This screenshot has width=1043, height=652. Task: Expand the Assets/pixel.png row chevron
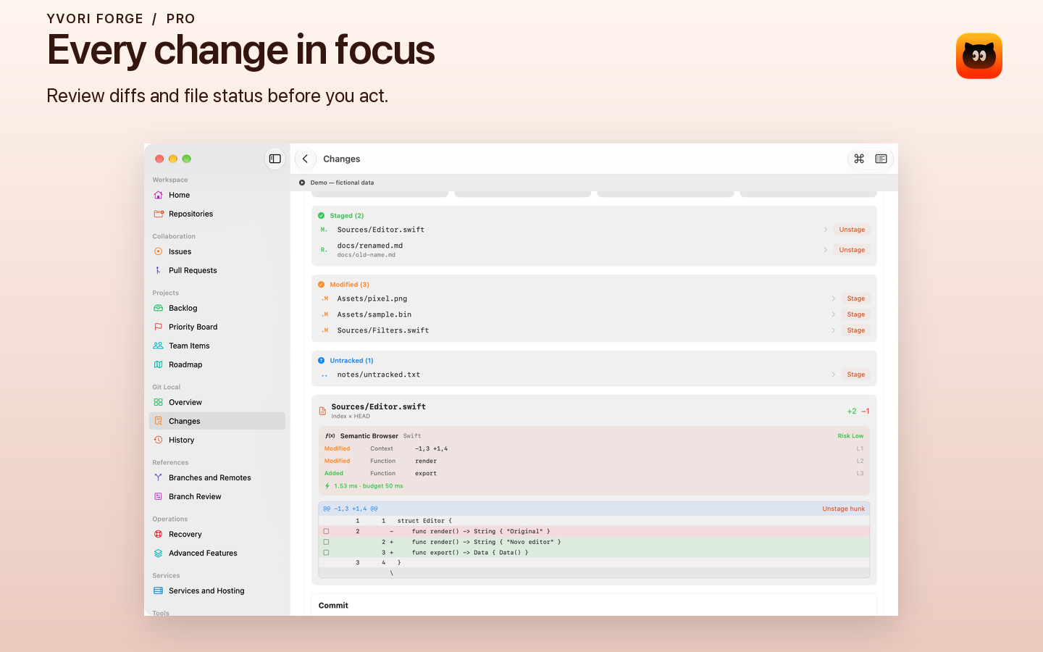point(833,298)
